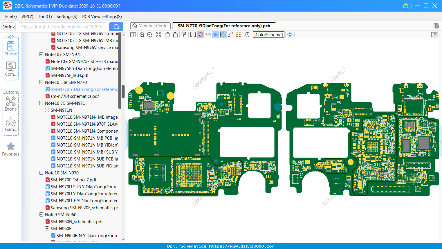
Task: Select the Computer category icon
Action: (11, 69)
